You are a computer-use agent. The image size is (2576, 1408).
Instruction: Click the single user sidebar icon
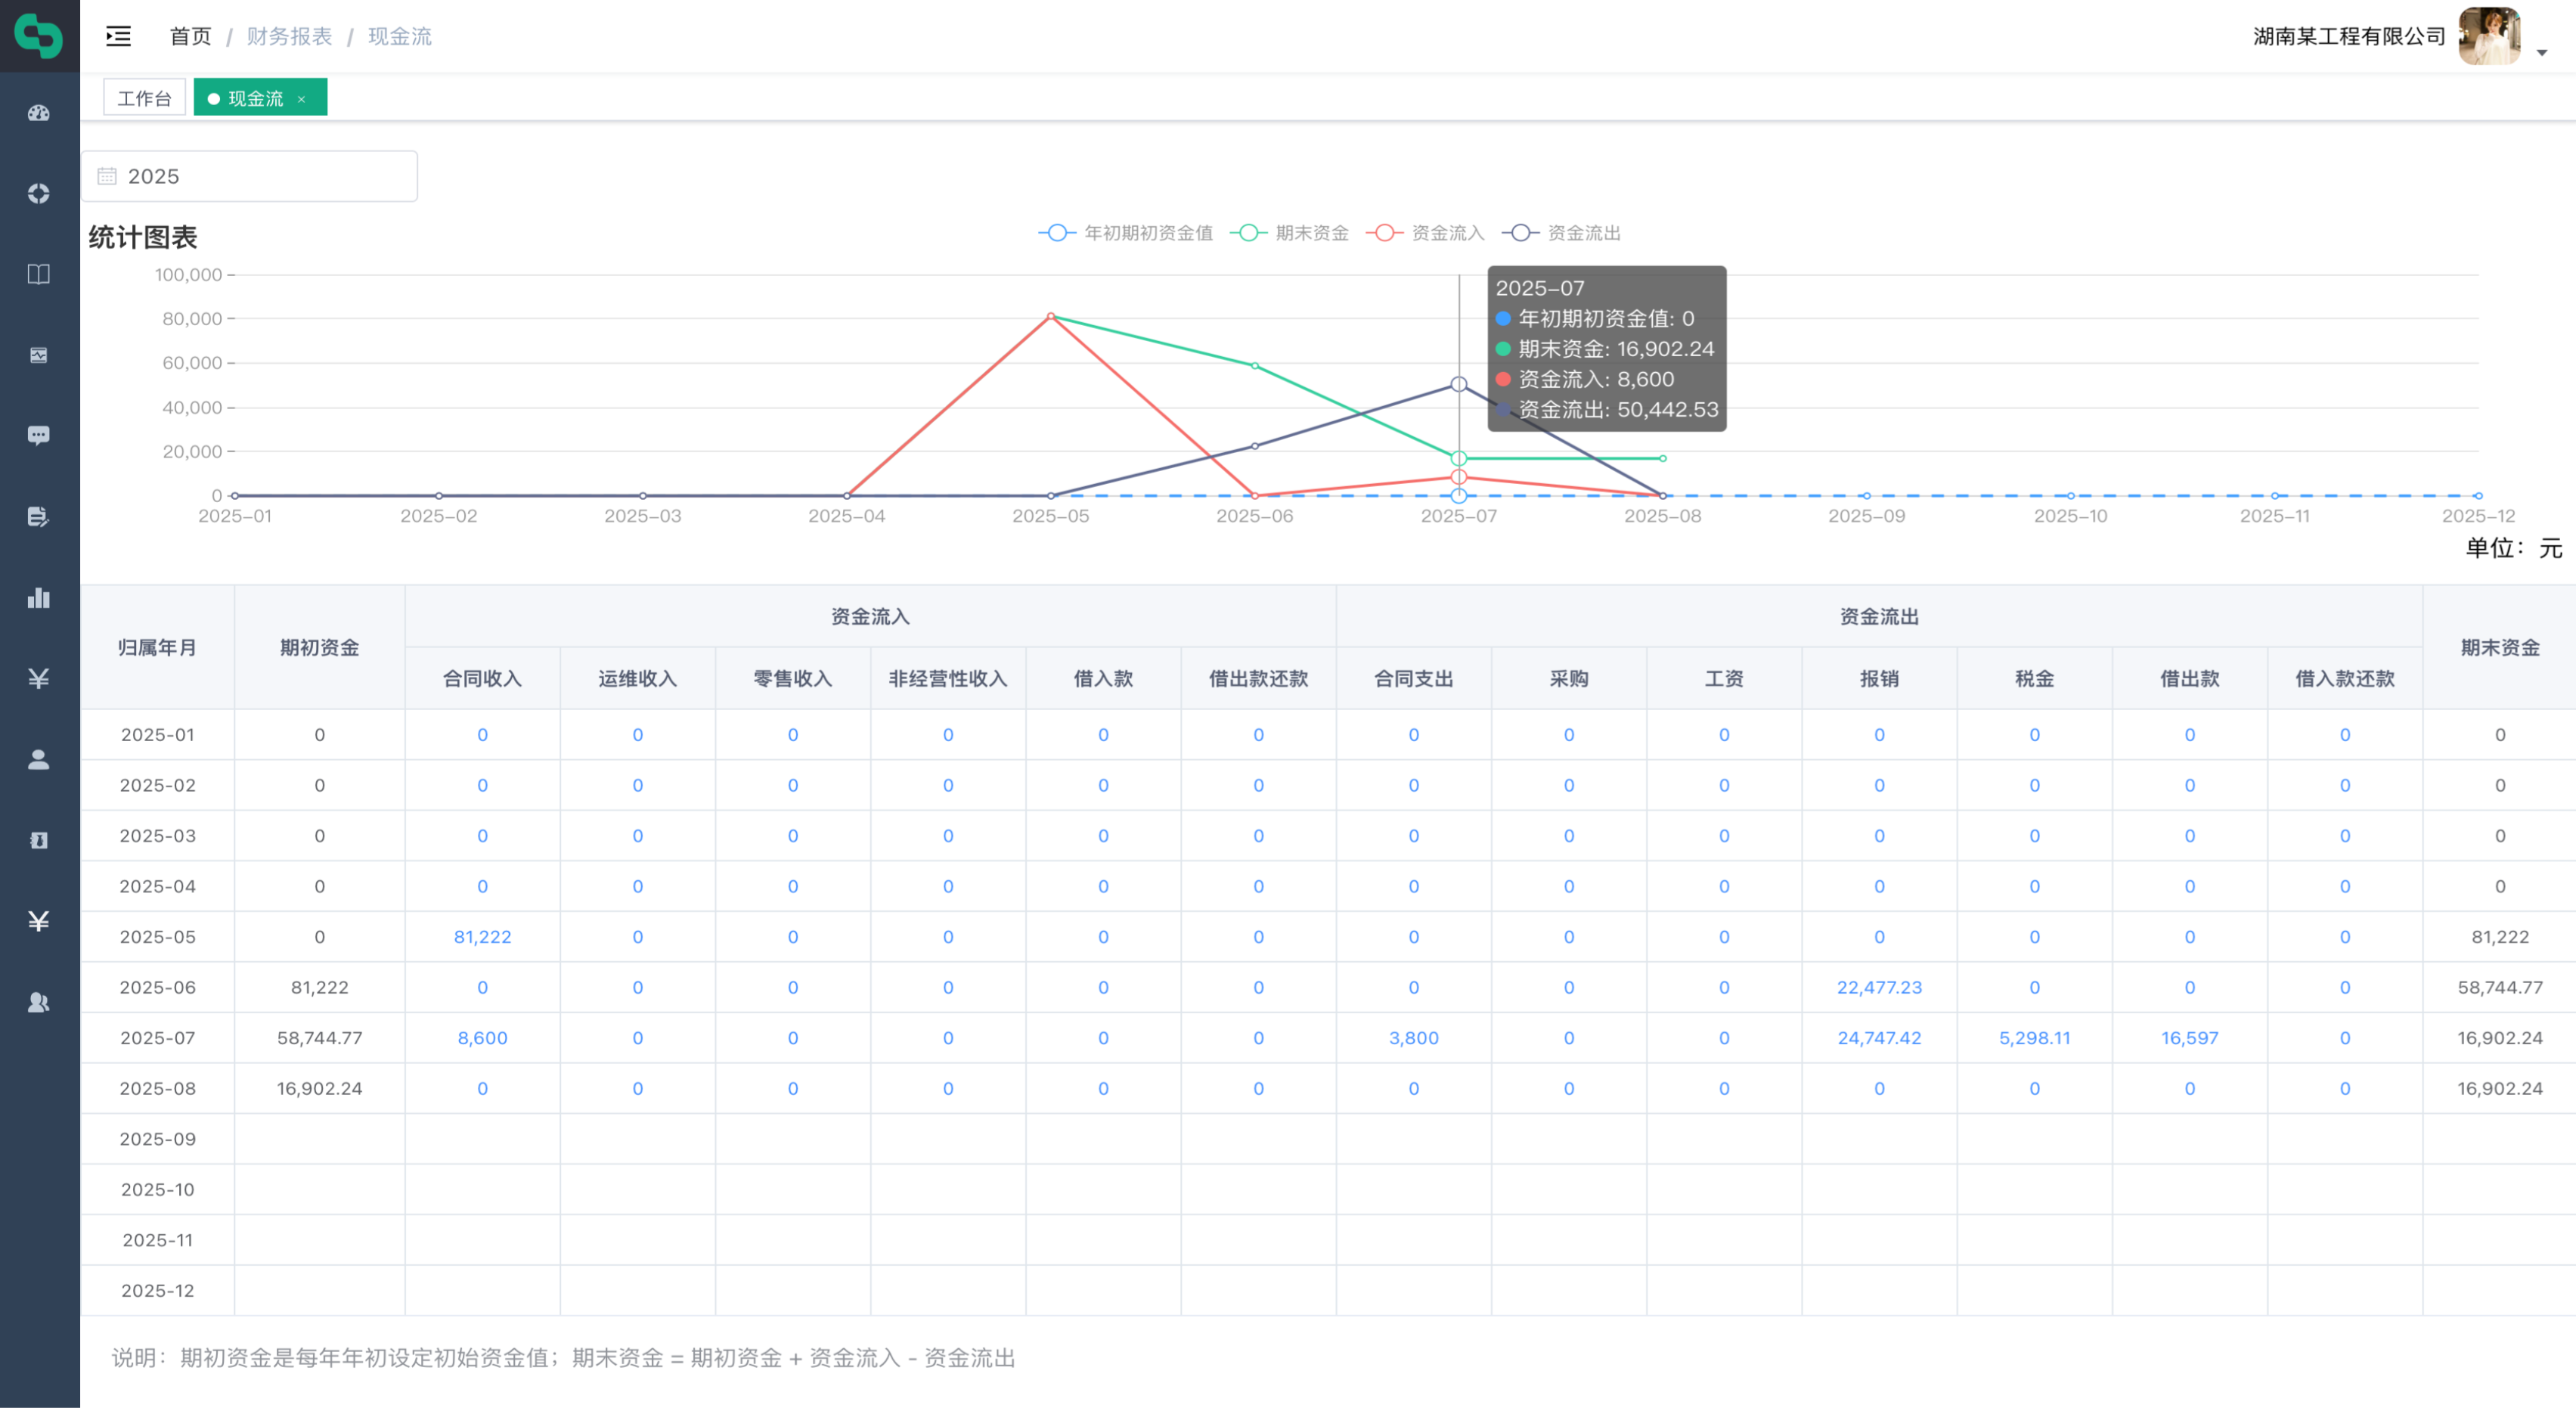click(39, 760)
